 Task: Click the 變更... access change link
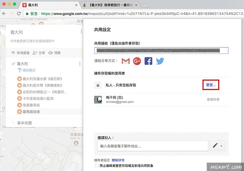click(x=210, y=85)
